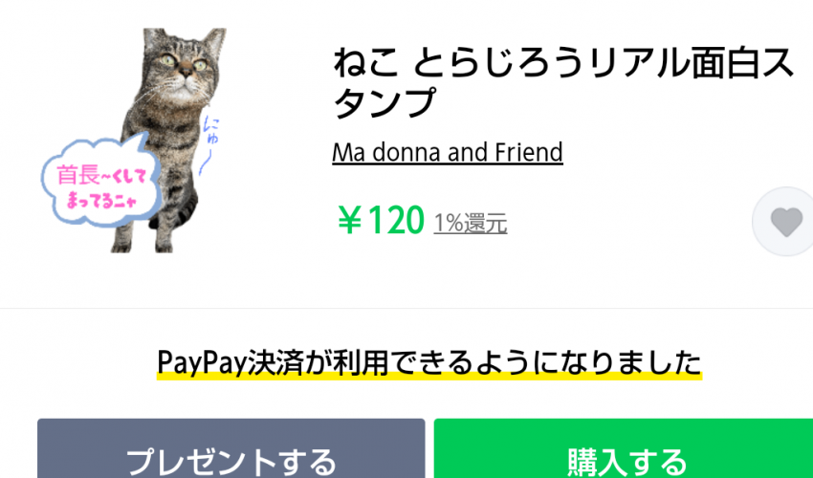Select the ¥120 price label
The width and height of the screenshot is (813, 478).
pyautogui.click(x=381, y=220)
